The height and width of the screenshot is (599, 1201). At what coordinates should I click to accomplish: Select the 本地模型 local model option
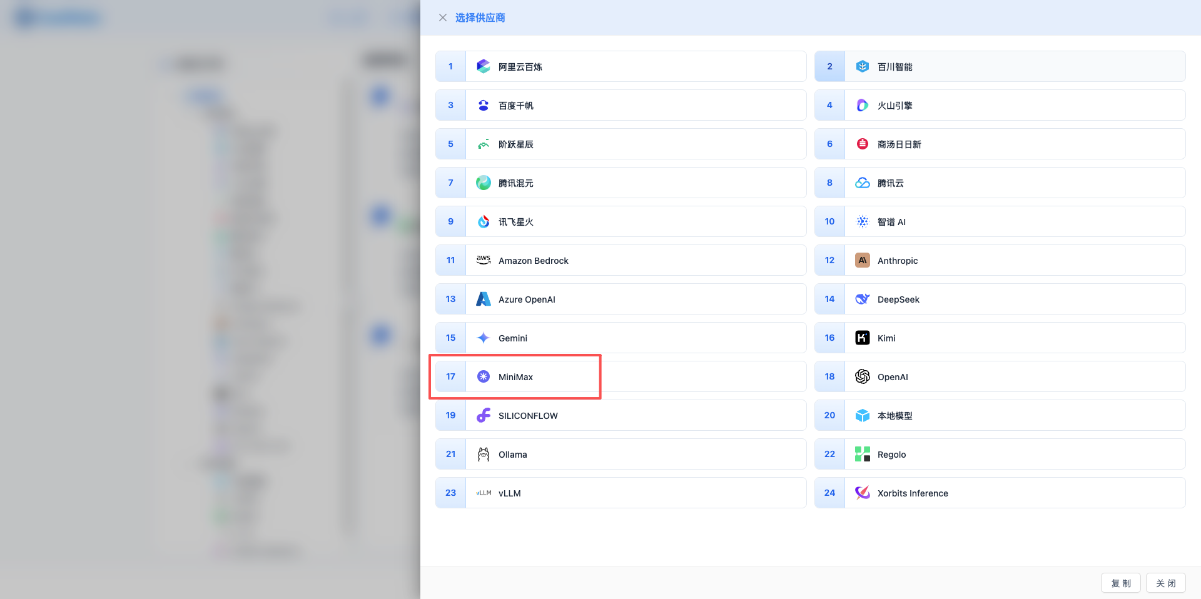pos(894,416)
